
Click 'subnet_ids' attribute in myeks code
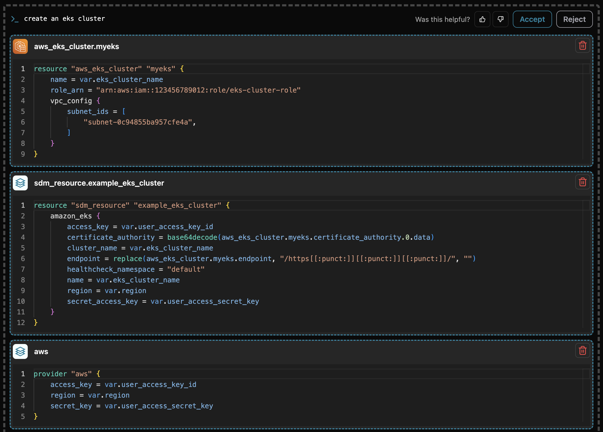pos(88,111)
